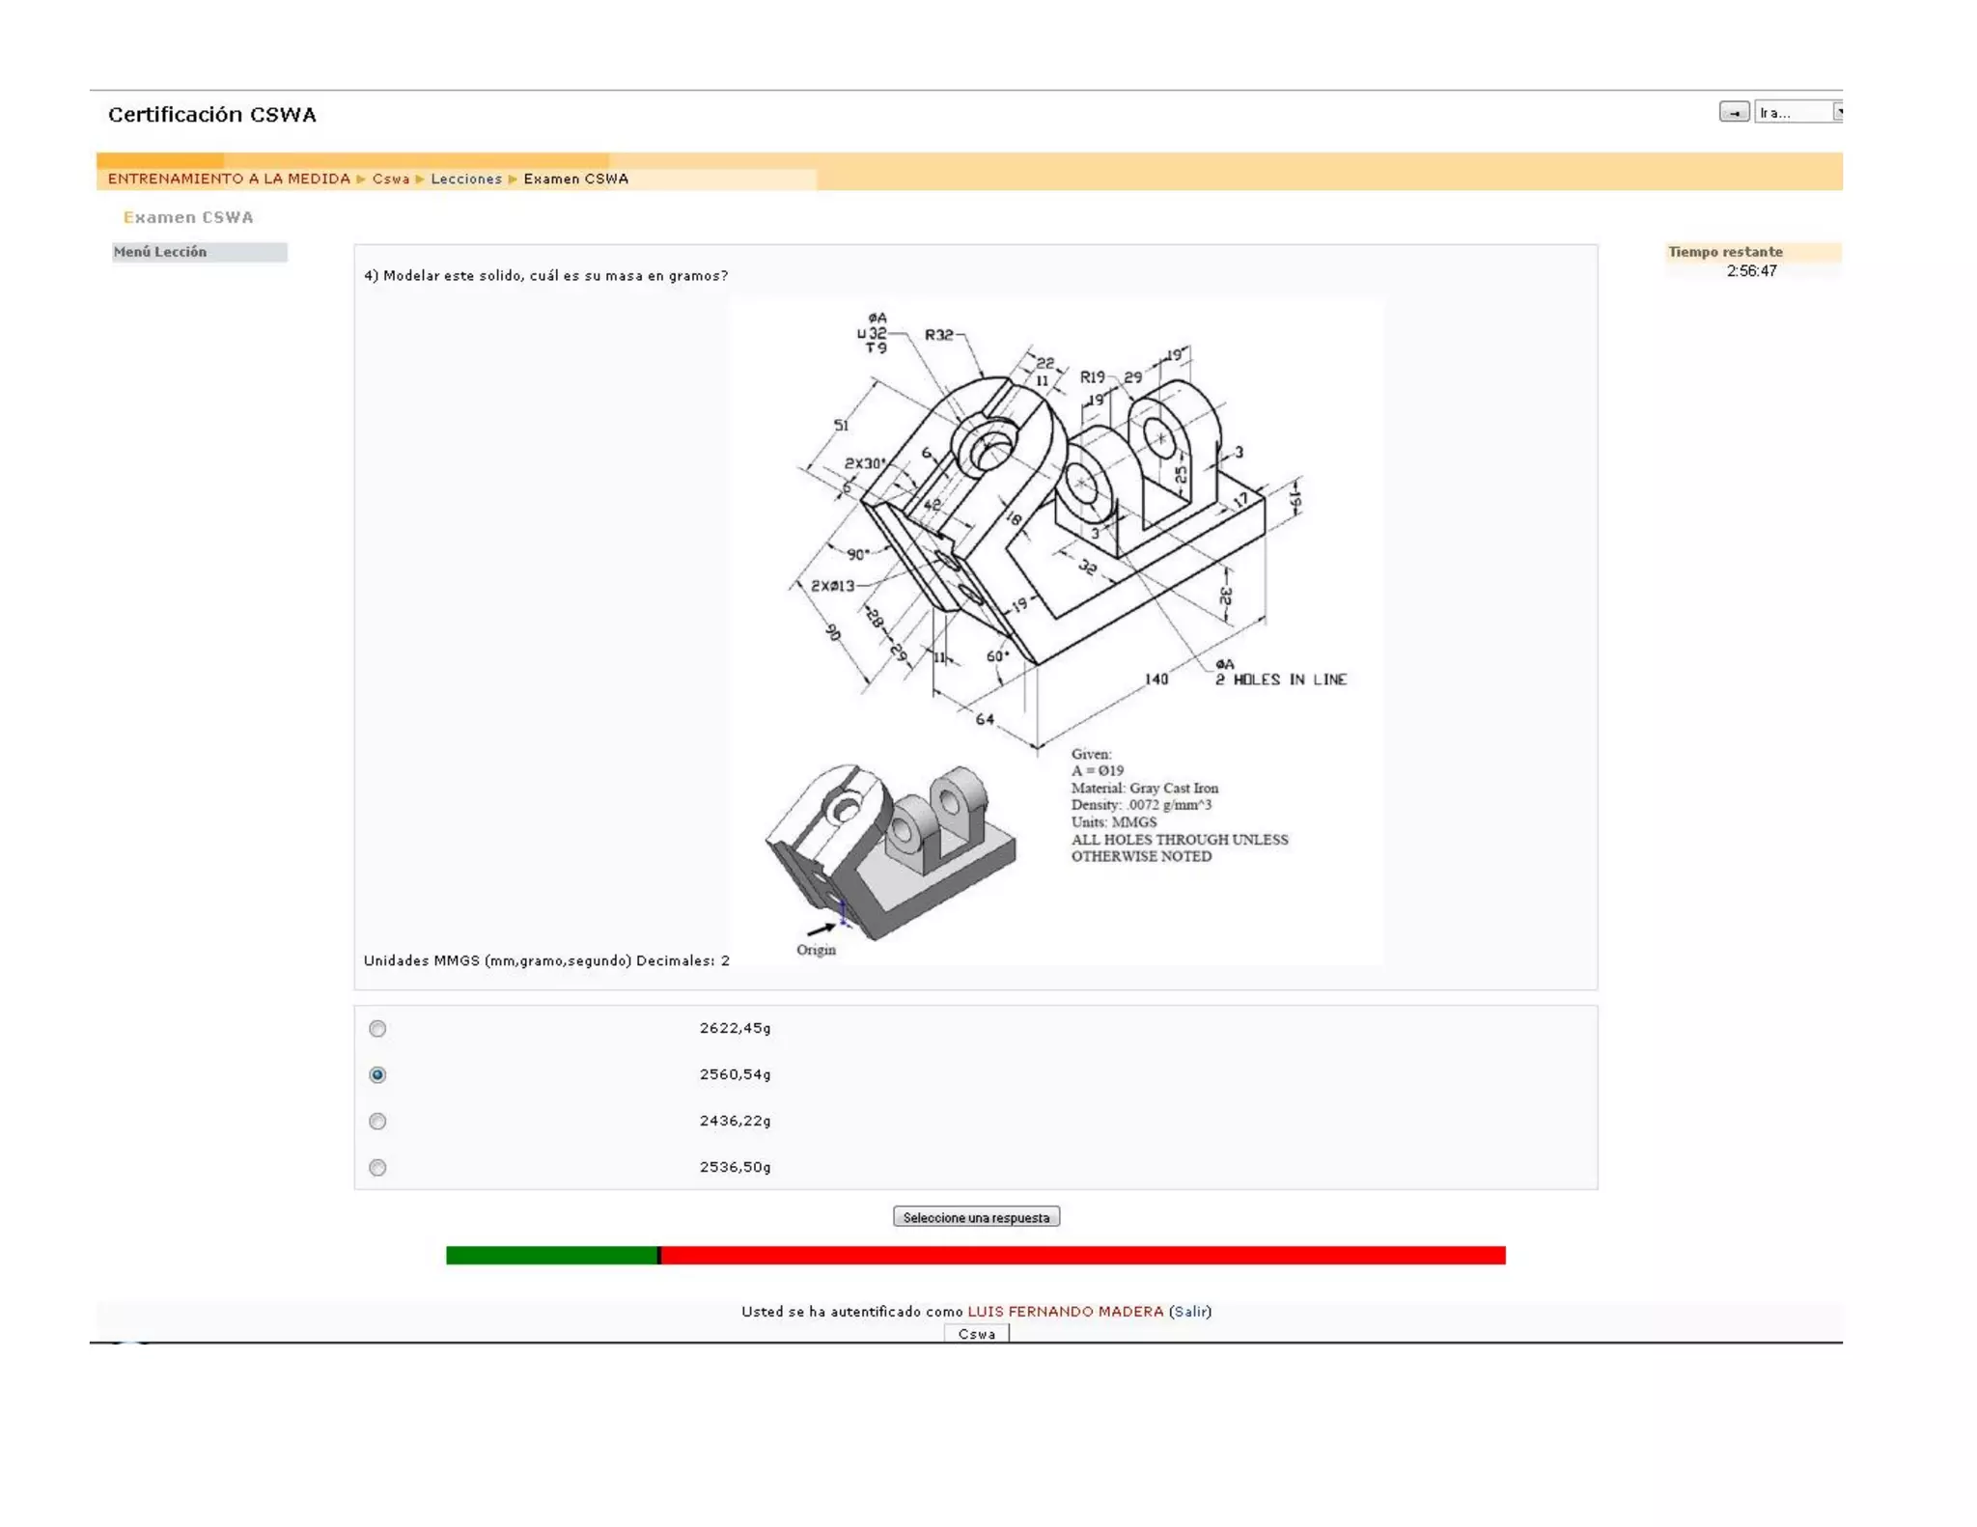
Task: Click the 'Unidades MMGS' decimals note
Action: pos(546,961)
